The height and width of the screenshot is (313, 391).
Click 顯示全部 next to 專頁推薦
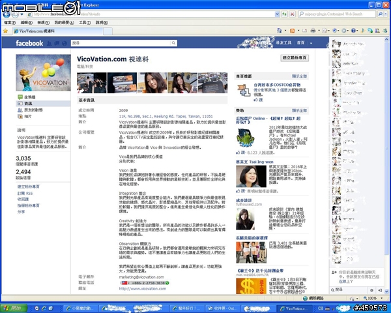tap(300, 76)
